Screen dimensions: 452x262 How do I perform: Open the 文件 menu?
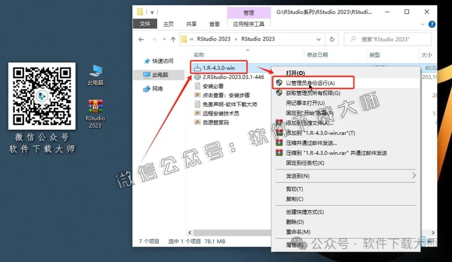(145, 24)
